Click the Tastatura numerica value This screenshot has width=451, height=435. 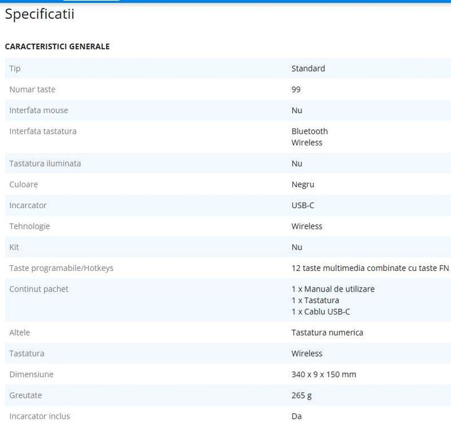coord(327,332)
